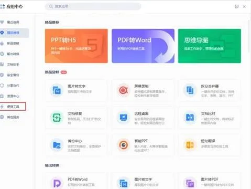Launch the 图片转PDF icon
The height and width of the screenshot is (189, 251).
pos(190,183)
